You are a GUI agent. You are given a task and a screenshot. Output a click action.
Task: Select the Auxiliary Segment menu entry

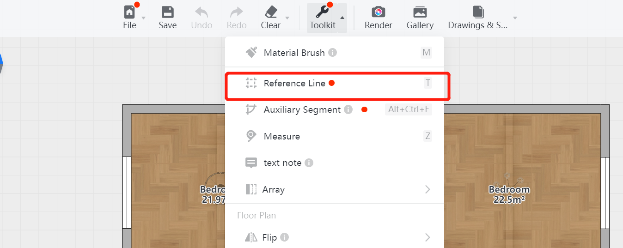coord(302,109)
